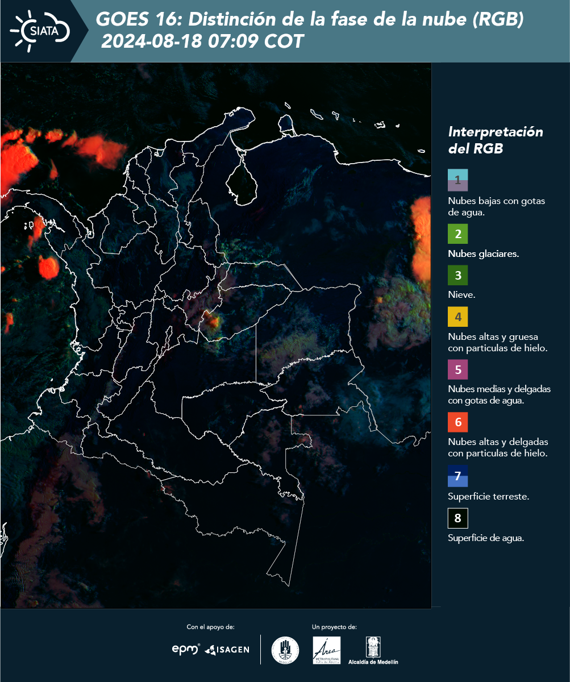Click the label 'Superficie terreste.'
This screenshot has width=570, height=682.
[x=488, y=497]
